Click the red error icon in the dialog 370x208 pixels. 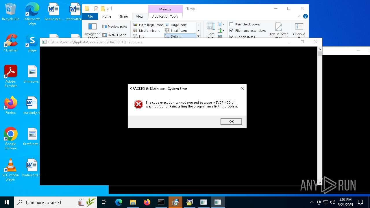138,104
